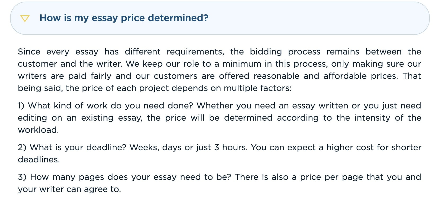Click the word 'workload.'

pyautogui.click(x=38, y=130)
